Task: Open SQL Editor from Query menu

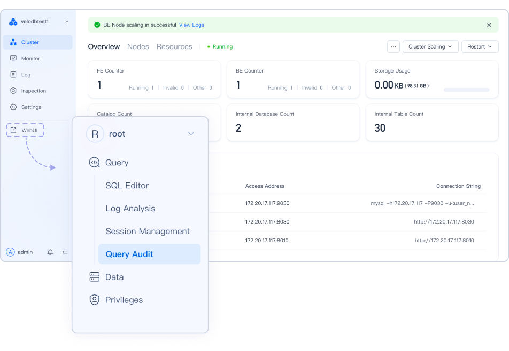Action: point(127,186)
